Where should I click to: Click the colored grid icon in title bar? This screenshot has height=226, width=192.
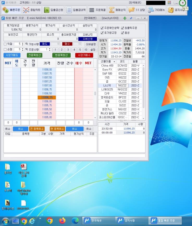pyautogui.click(x=169, y=3)
